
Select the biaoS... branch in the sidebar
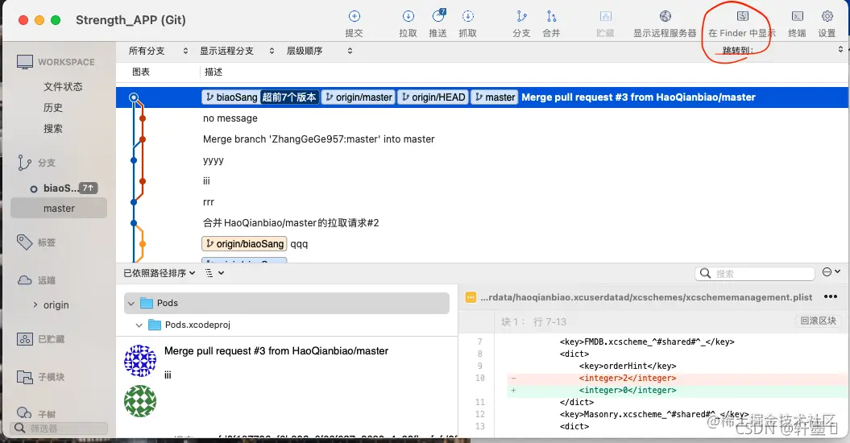click(59, 188)
